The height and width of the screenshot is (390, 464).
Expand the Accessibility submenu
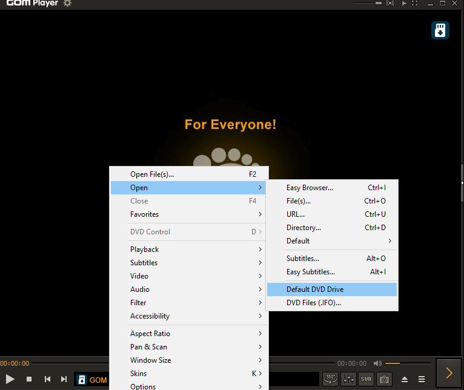click(x=188, y=316)
